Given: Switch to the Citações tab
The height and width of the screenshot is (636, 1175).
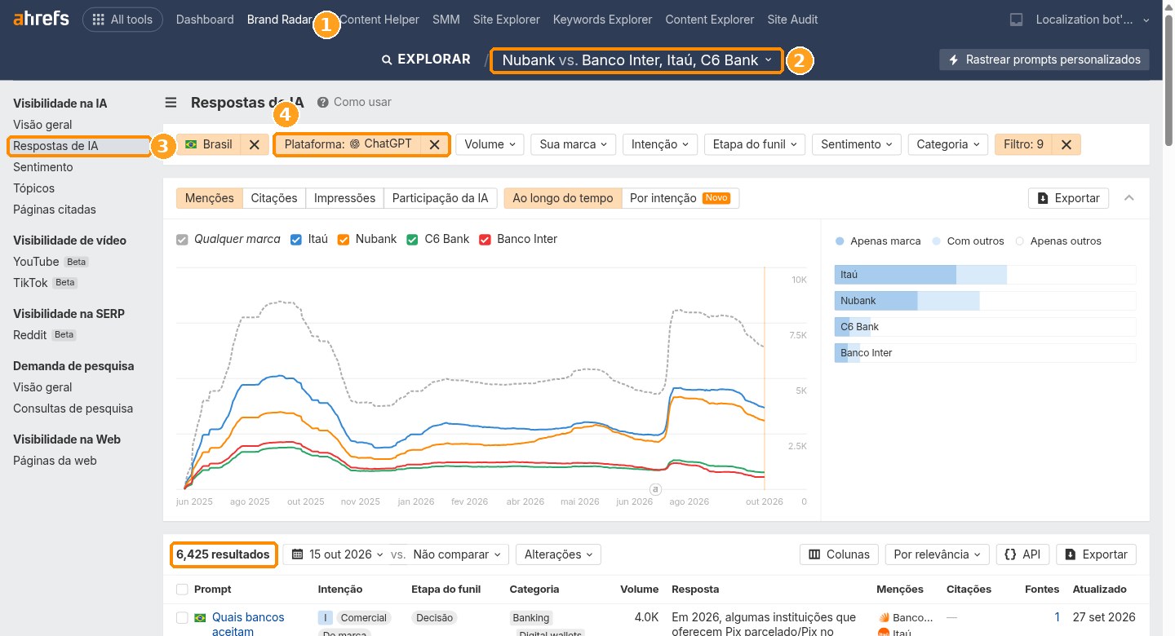Looking at the screenshot, I should (274, 198).
